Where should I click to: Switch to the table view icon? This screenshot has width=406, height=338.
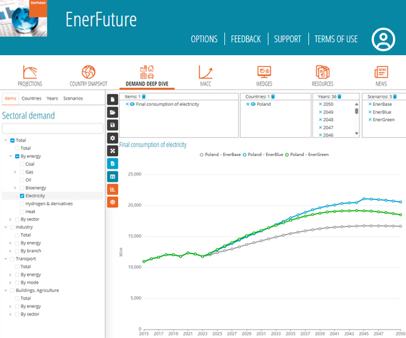(x=113, y=176)
